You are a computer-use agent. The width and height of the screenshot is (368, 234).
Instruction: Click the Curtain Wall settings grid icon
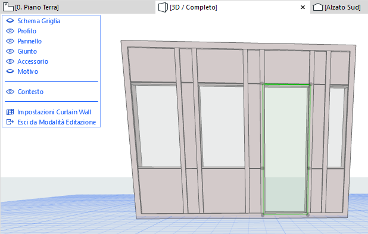tap(10, 112)
